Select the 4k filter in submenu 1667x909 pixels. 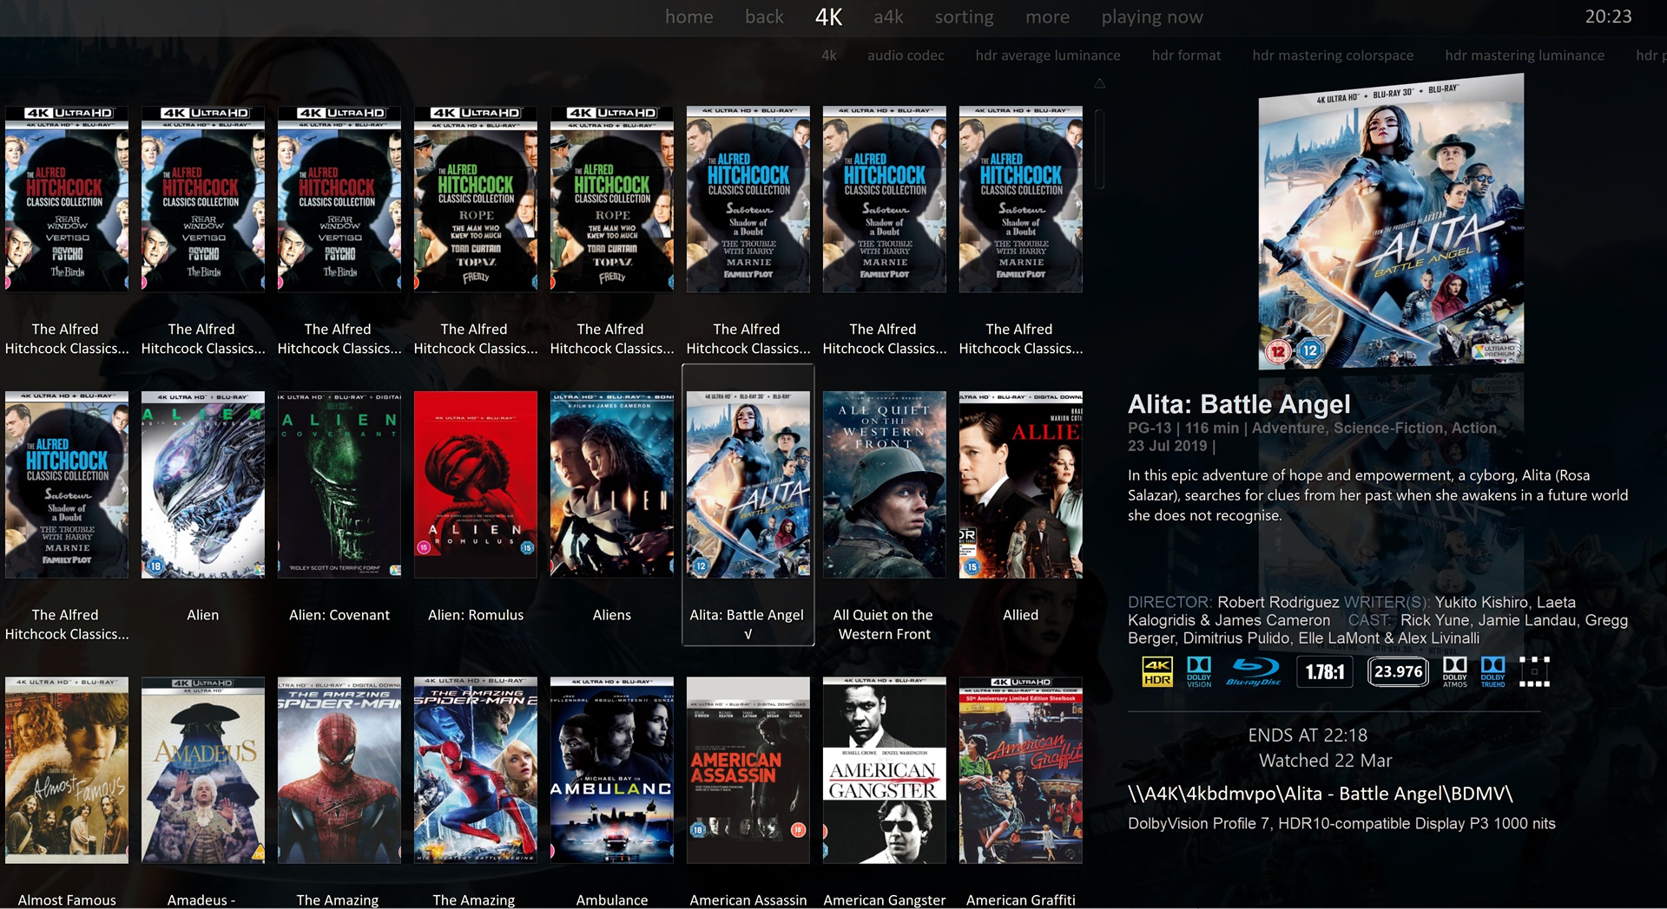[x=829, y=55]
